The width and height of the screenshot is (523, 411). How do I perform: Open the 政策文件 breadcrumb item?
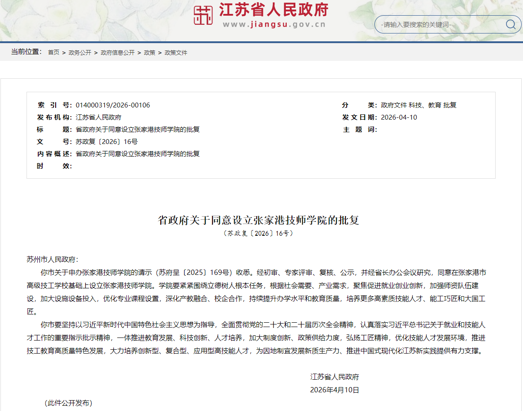tap(176, 53)
